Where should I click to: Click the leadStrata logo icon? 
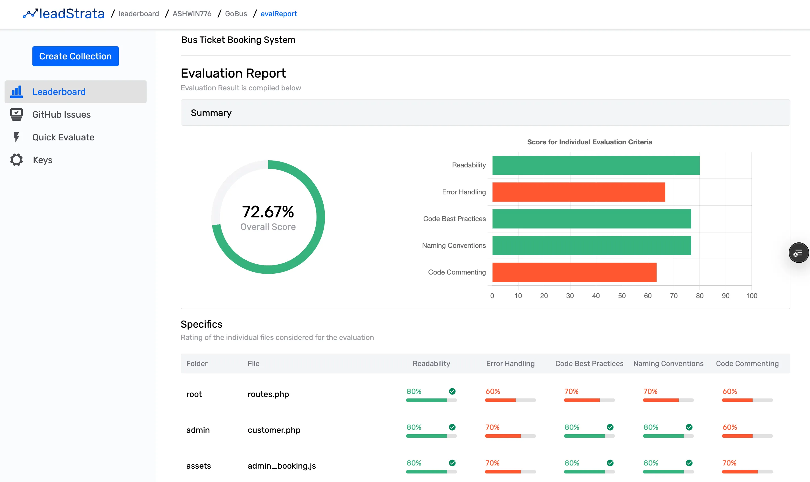[x=30, y=13]
